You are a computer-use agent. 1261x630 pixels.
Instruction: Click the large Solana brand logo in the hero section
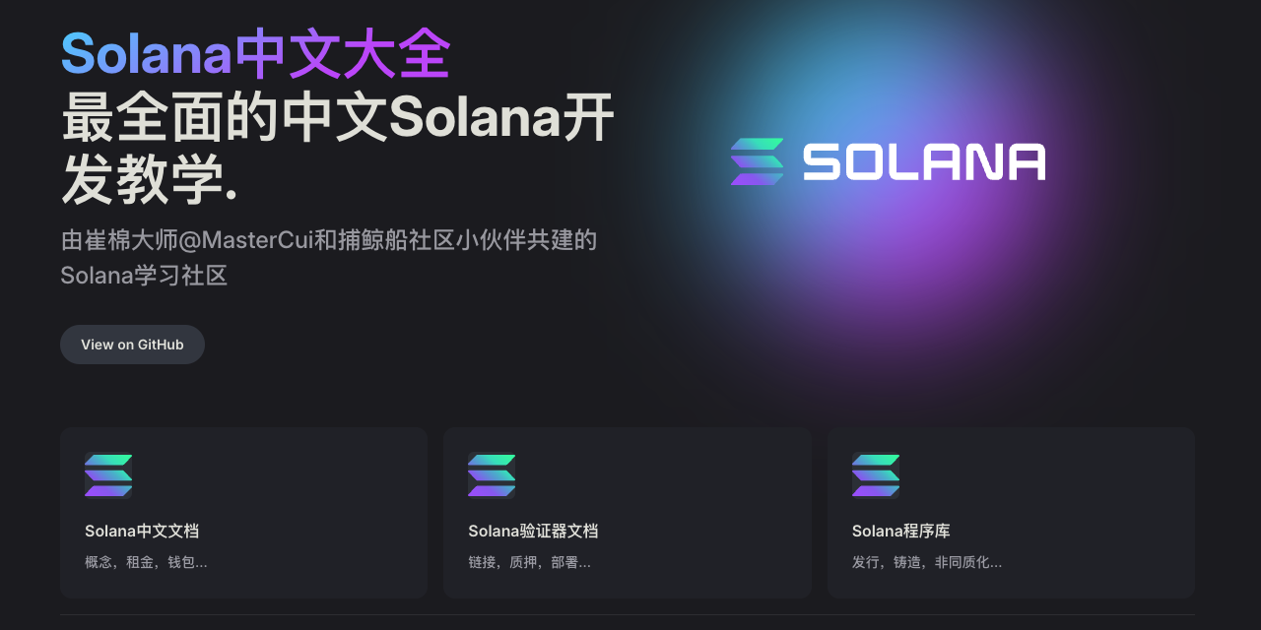[887, 160]
